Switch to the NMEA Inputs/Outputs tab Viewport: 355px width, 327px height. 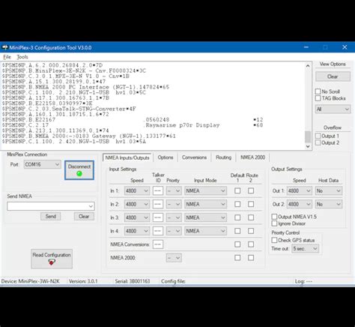[x=127, y=157]
